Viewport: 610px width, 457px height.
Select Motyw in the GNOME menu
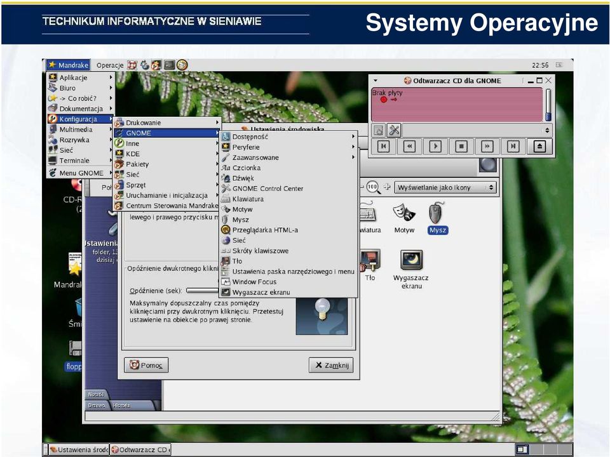[288, 209]
